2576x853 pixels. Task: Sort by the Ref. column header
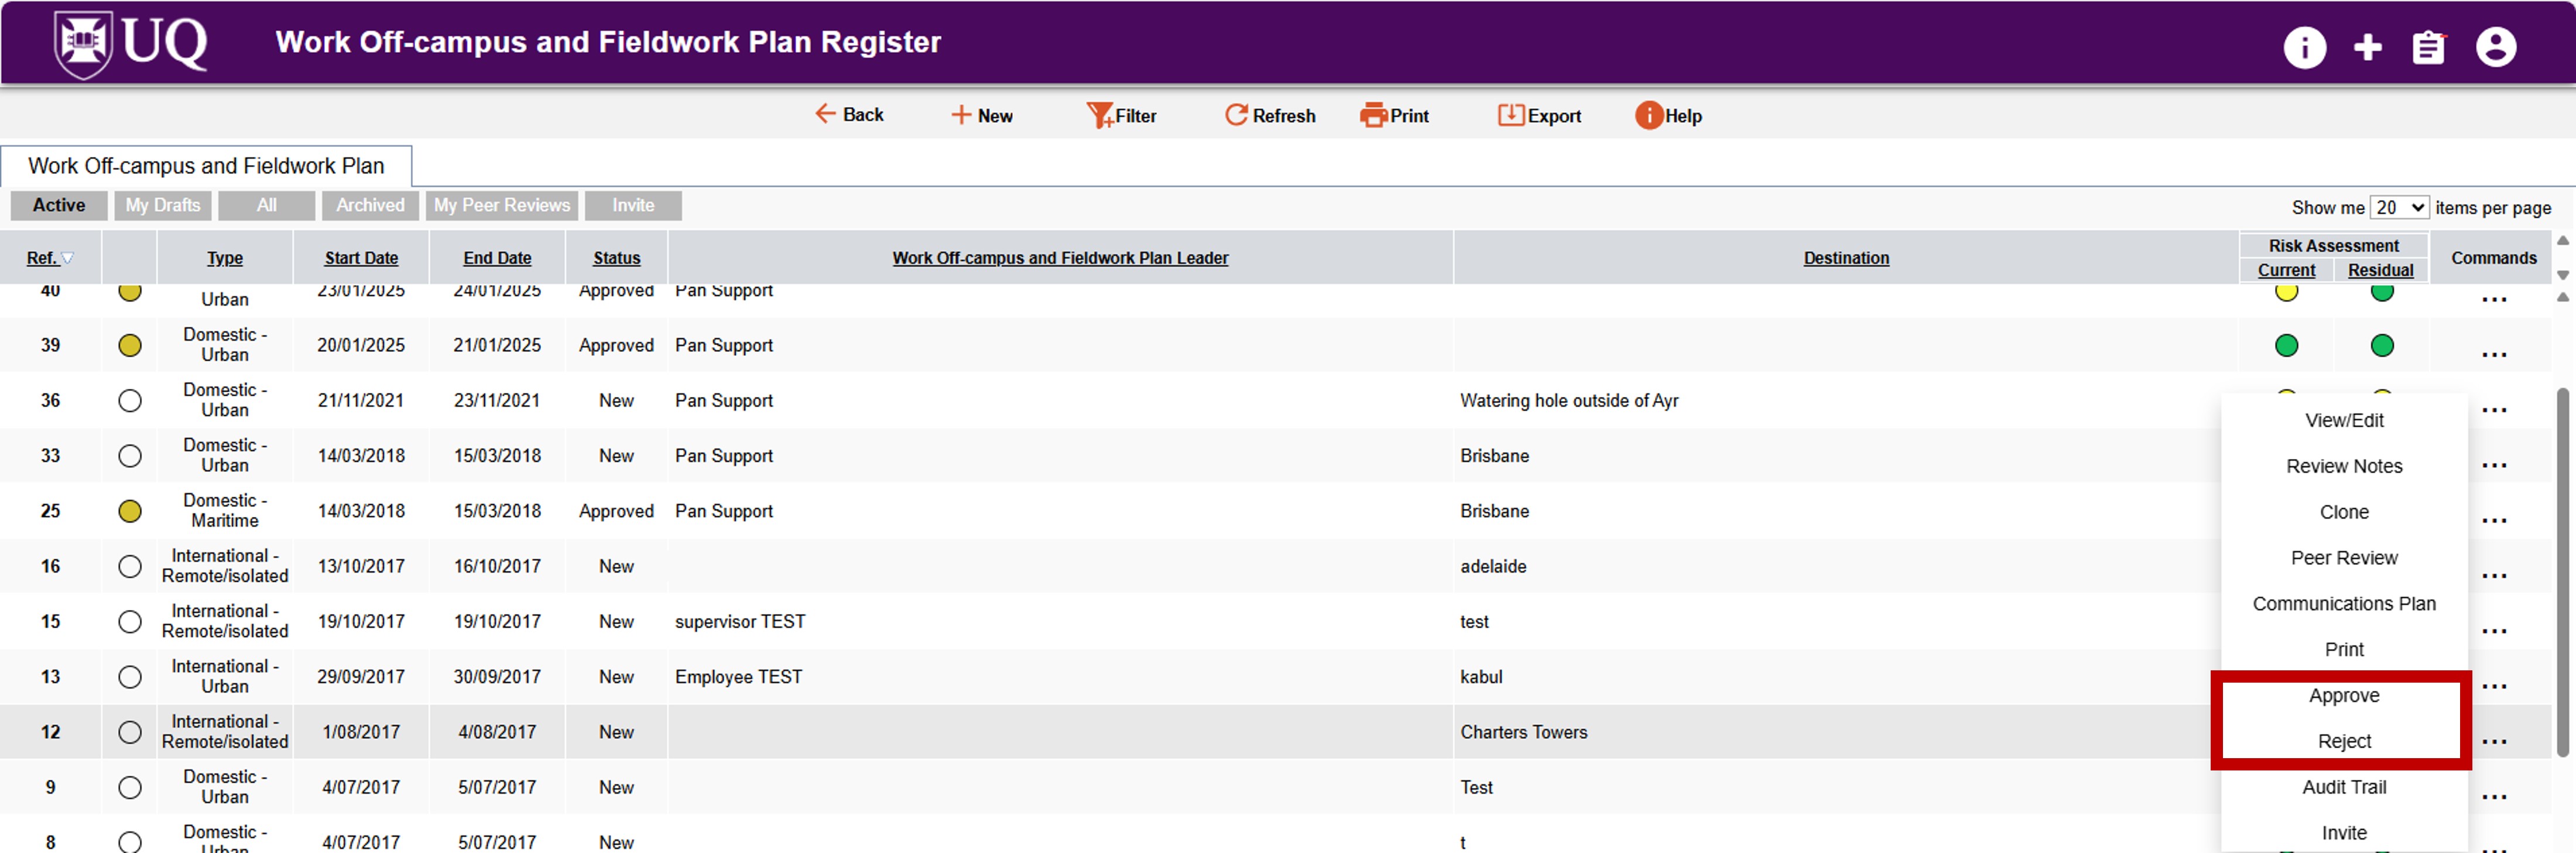49,258
